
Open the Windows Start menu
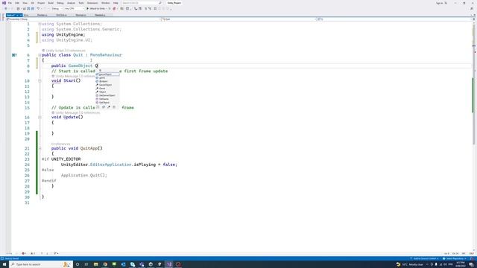tap(4, 264)
